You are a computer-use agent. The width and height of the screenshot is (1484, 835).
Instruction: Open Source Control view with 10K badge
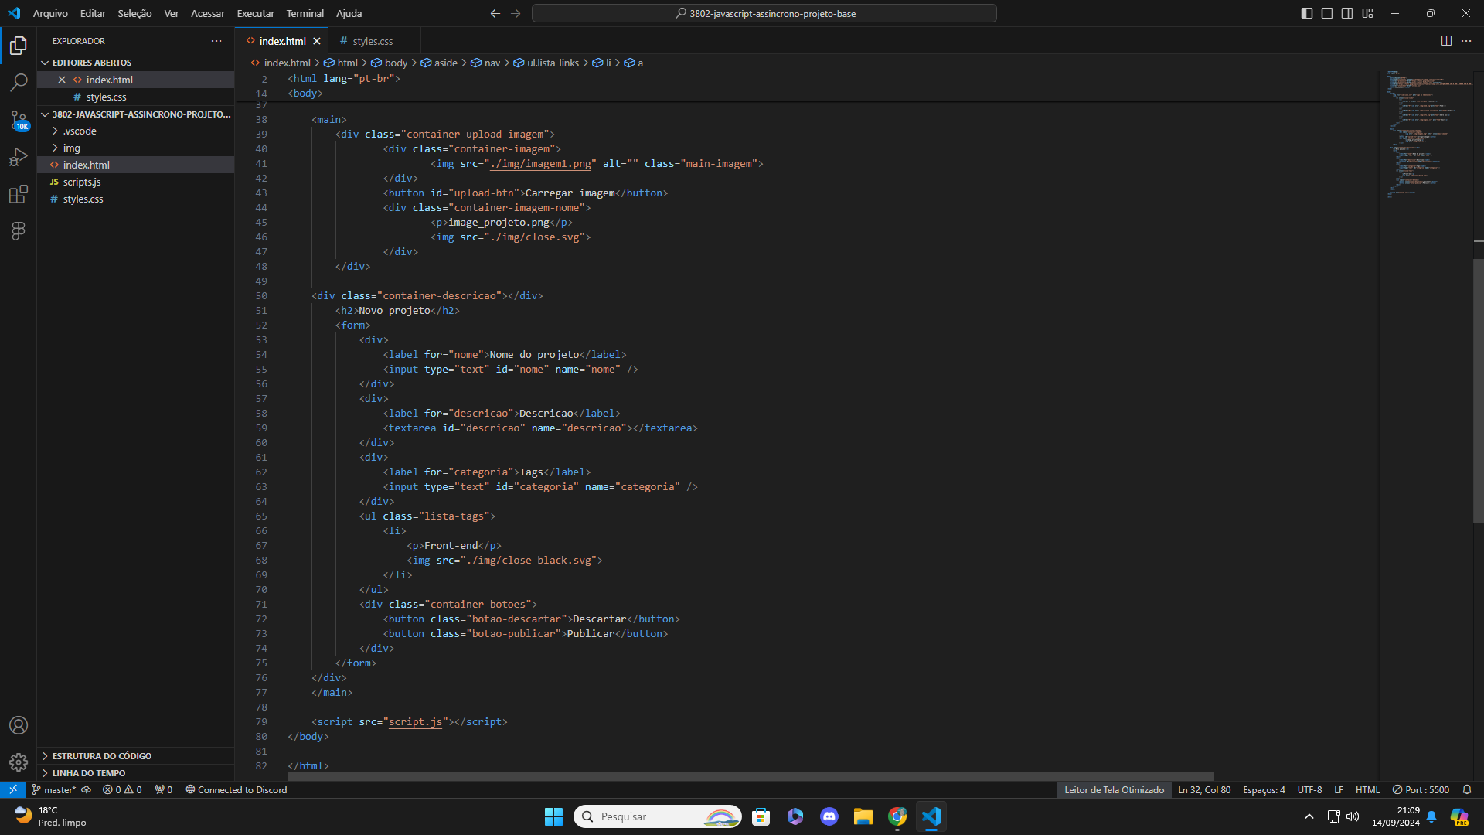click(19, 120)
